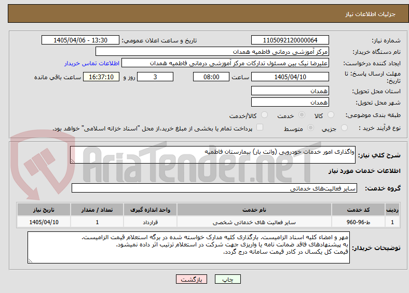Click the resize handle of description textarea
The image size is (409, 293).
pos(73,161)
